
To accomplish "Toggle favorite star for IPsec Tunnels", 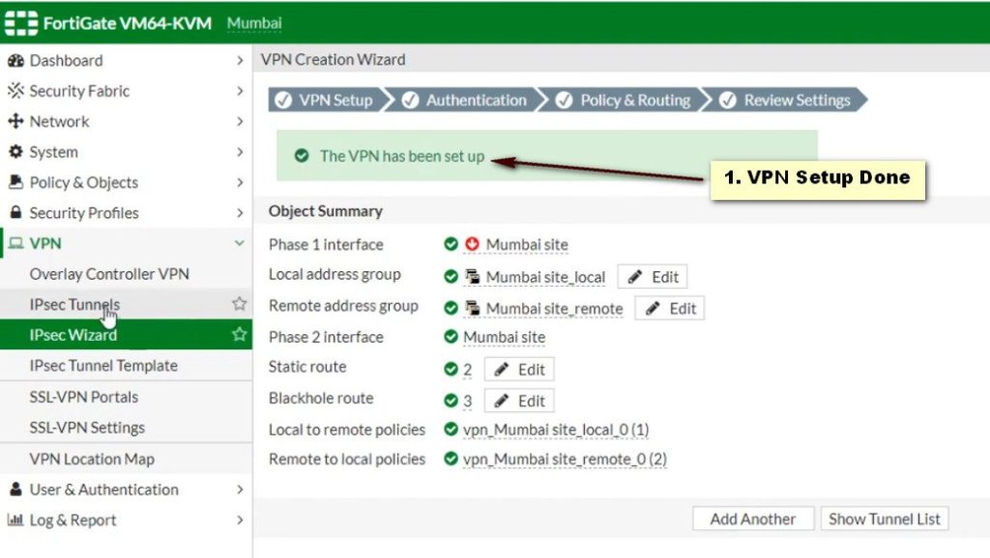I will [239, 304].
